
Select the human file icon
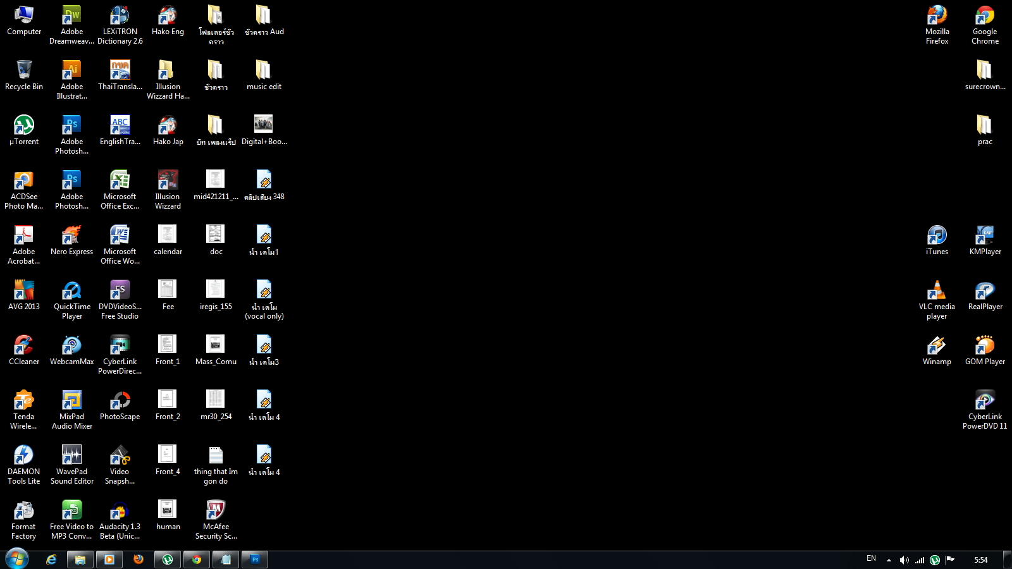coord(168,515)
